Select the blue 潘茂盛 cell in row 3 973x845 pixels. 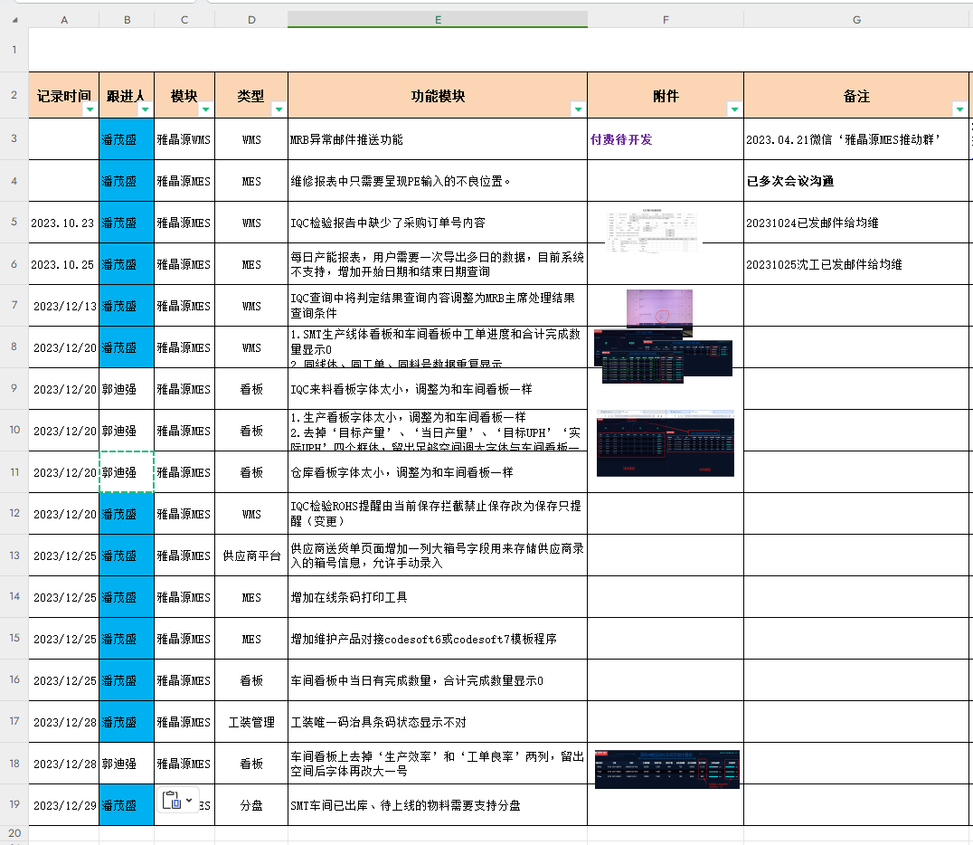[x=126, y=139]
